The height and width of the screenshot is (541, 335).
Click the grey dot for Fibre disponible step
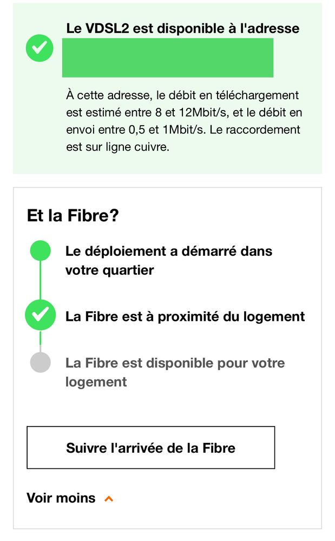(40, 362)
